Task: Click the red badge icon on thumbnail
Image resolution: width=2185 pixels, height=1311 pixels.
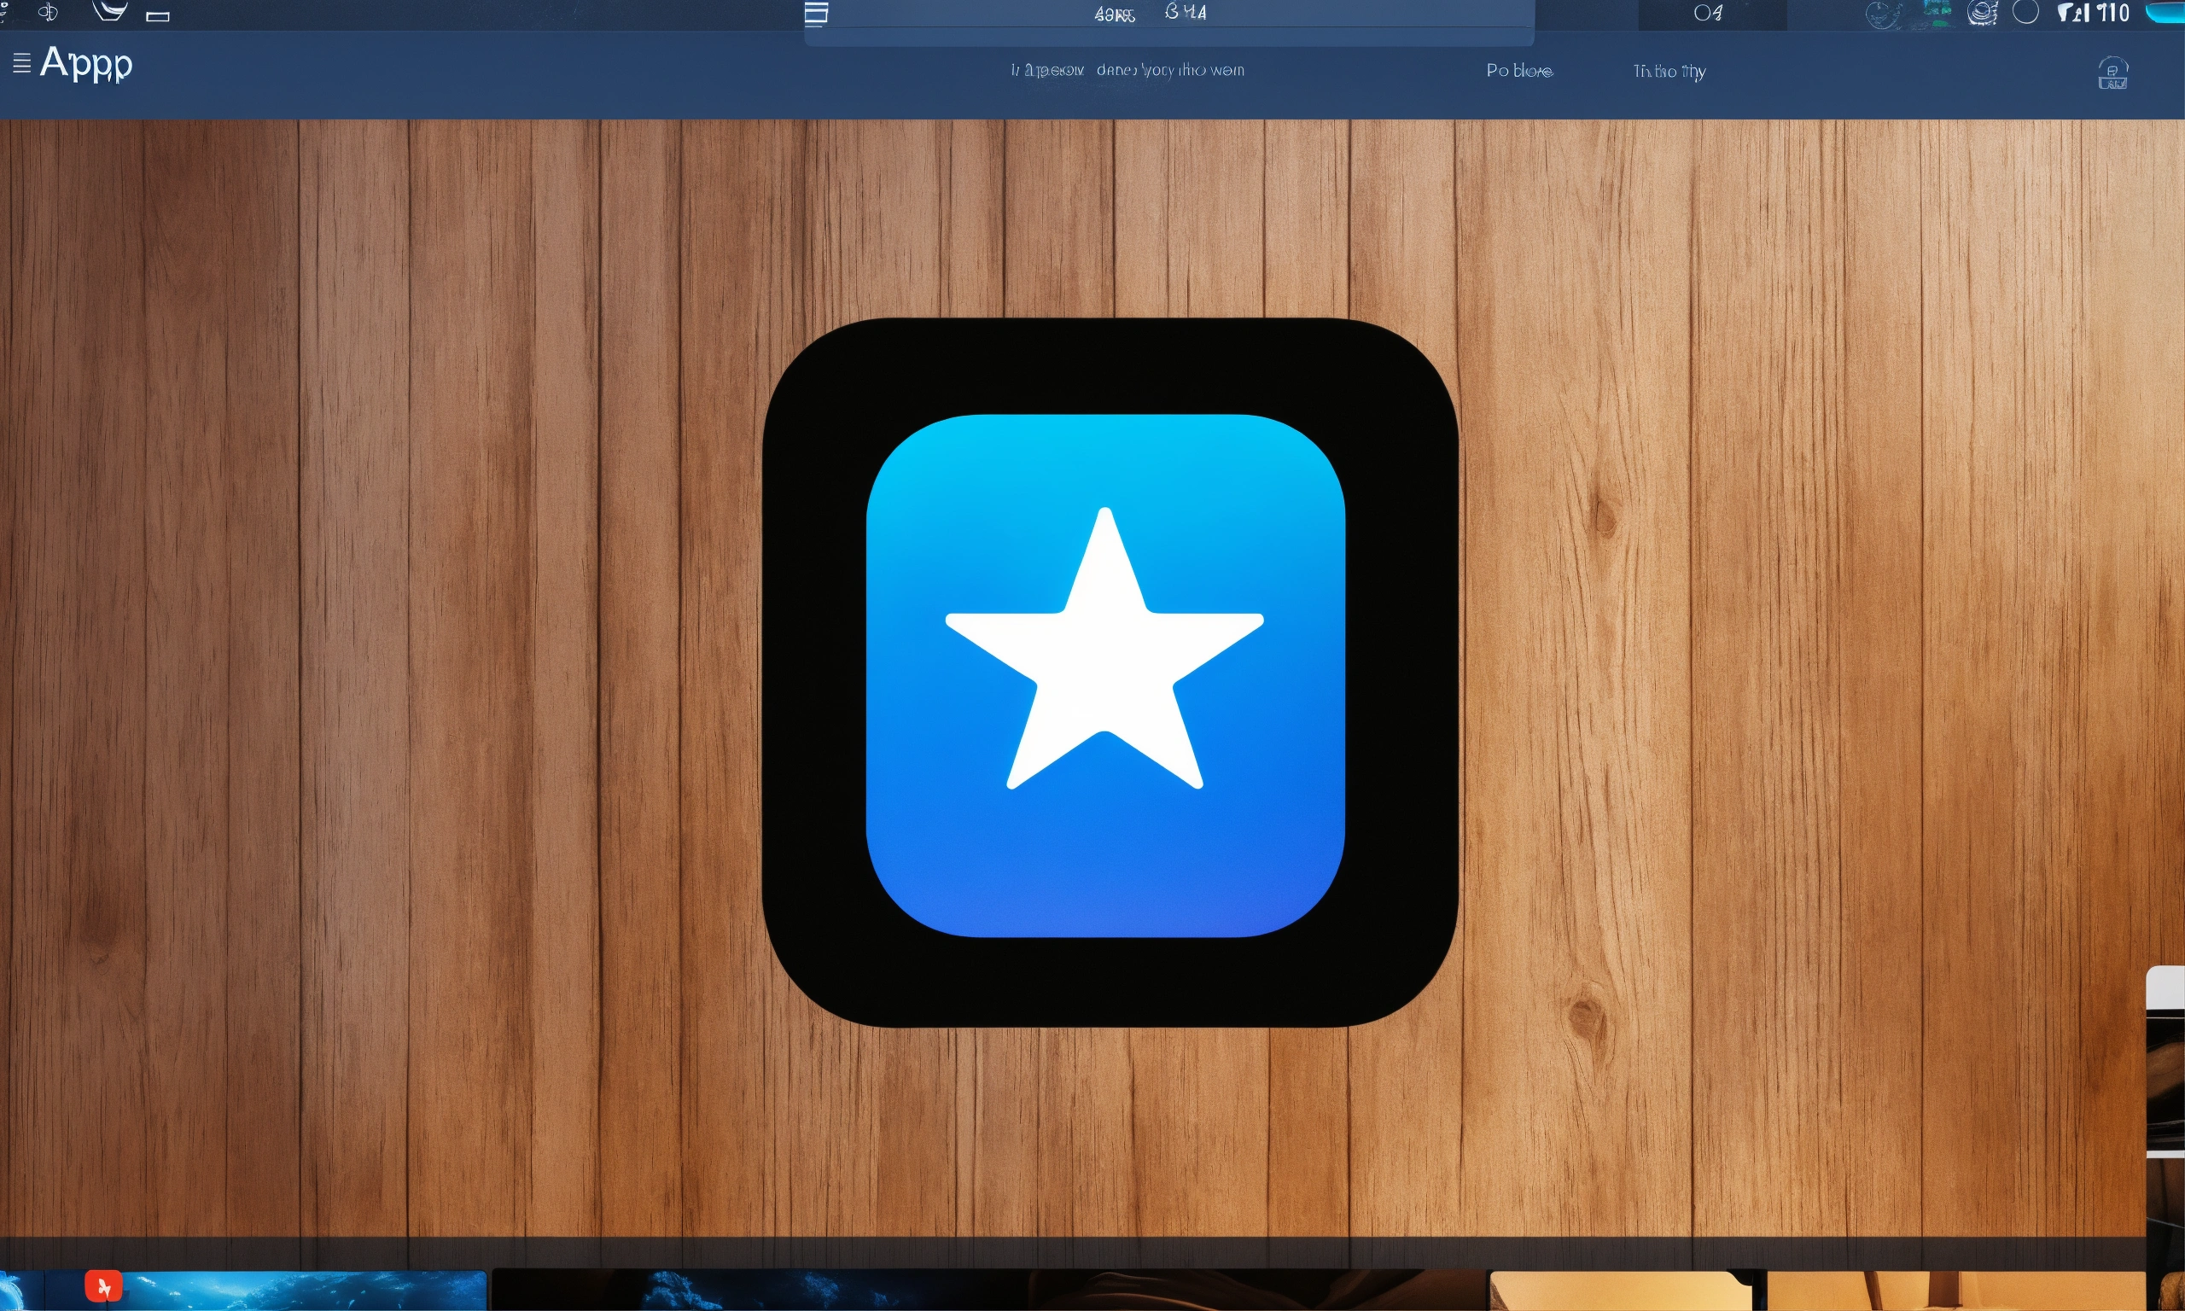Action: pos(103,1286)
